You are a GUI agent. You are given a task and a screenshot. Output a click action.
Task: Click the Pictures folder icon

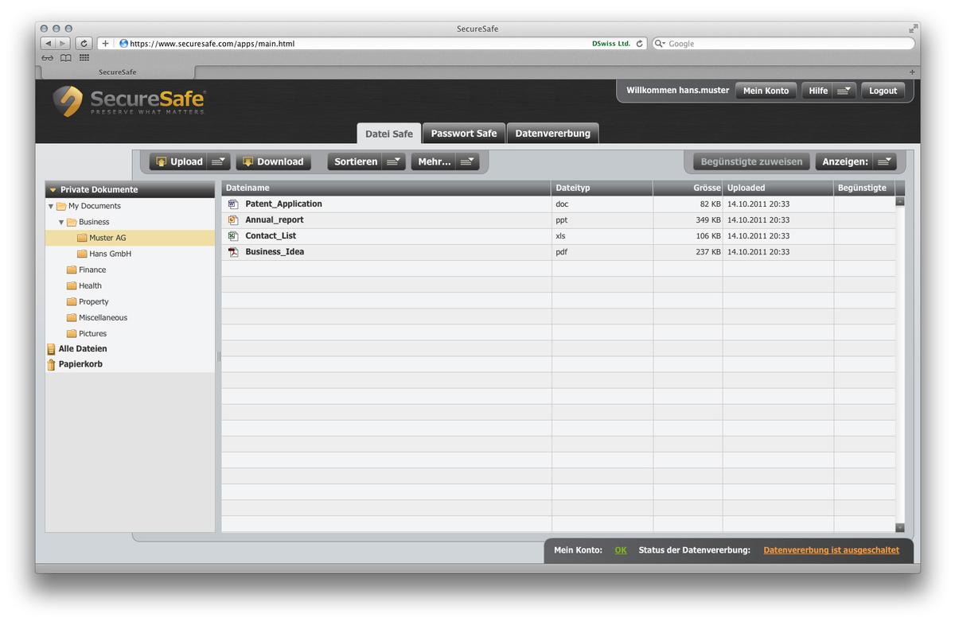[72, 333]
